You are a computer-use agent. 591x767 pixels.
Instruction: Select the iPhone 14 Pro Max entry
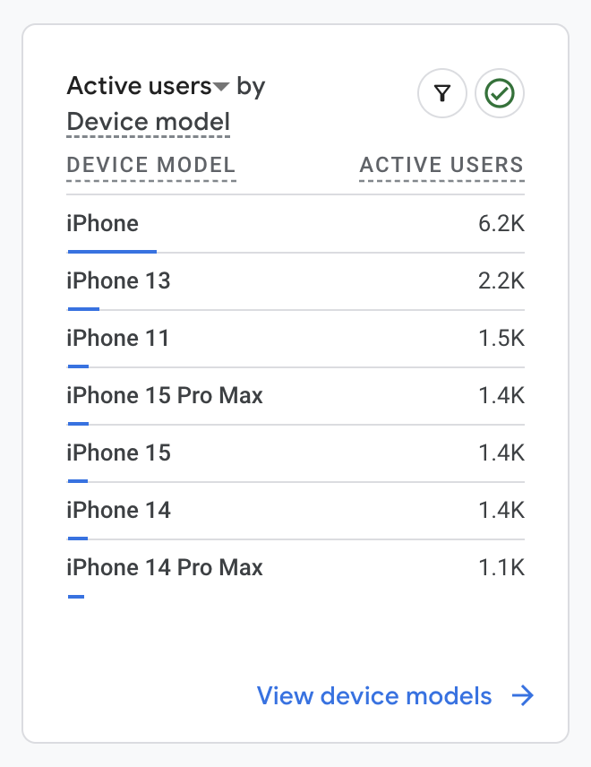tap(165, 567)
